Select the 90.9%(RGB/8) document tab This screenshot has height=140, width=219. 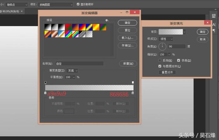(x=10, y=11)
